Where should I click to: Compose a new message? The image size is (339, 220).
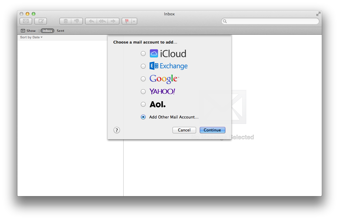(41, 21)
